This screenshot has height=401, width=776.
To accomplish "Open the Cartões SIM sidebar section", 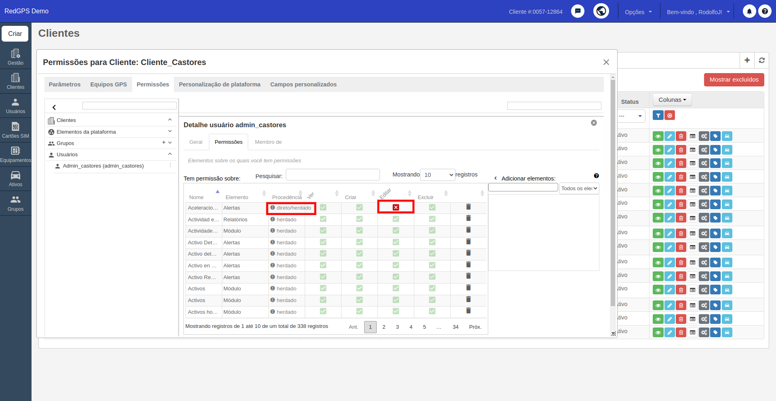I will click(x=15, y=130).
